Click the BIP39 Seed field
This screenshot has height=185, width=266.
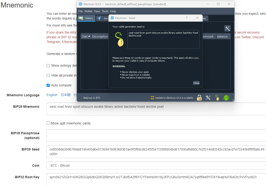[x=156, y=152]
